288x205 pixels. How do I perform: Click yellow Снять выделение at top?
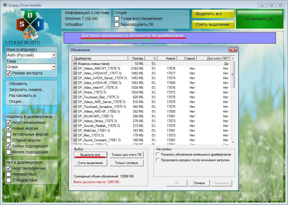pyautogui.click(x=213, y=24)
